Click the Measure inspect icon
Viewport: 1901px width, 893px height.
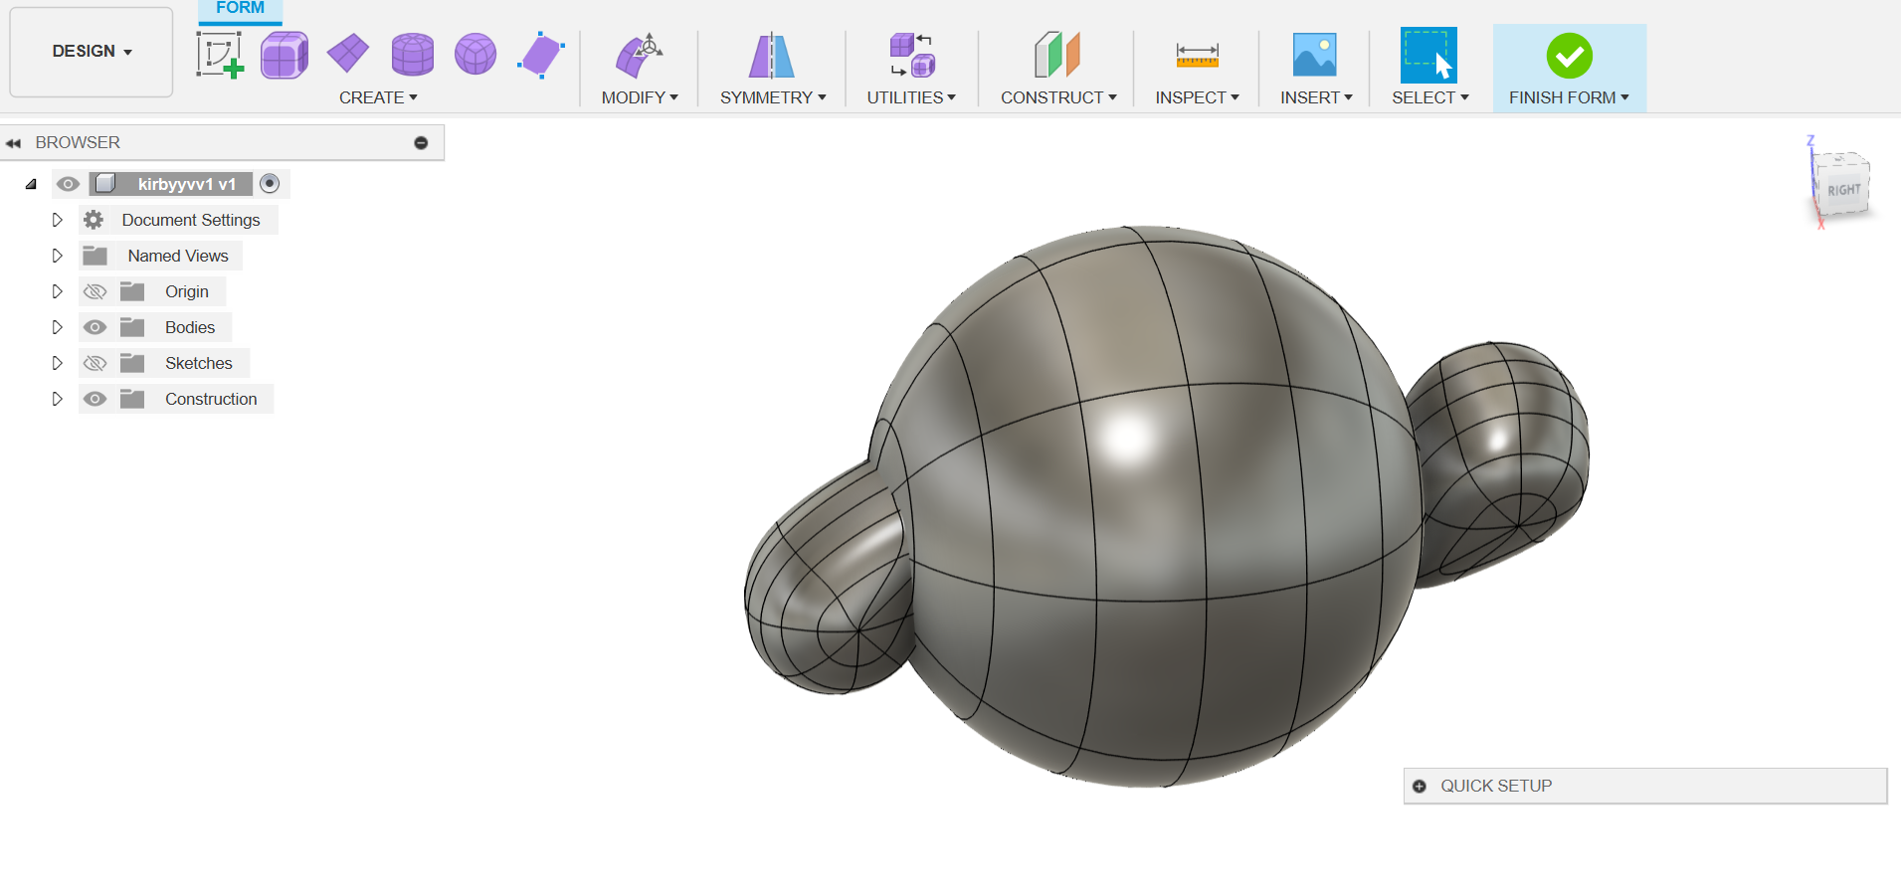point(1197,55)
